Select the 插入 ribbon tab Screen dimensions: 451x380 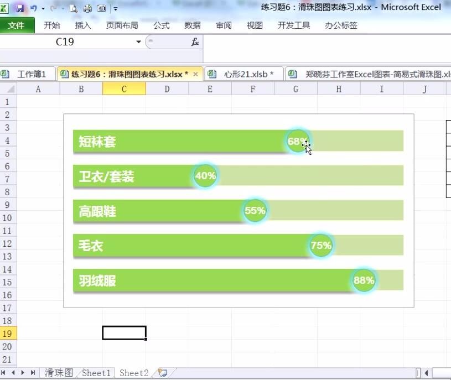point(82,25)
